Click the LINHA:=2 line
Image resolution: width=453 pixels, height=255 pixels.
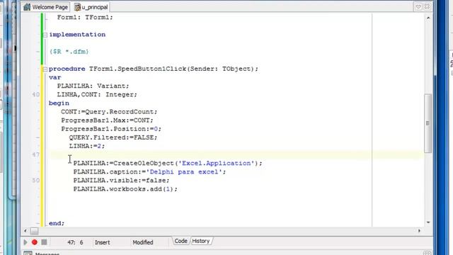click(x=86, y=147)
